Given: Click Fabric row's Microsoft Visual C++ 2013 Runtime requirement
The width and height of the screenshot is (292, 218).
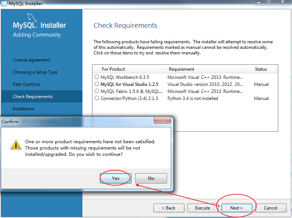Looking at the screenshot, I should coord(205,91).
